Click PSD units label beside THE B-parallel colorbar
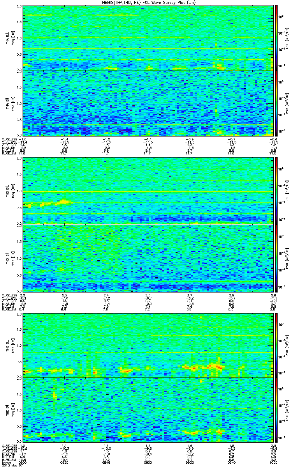This screenshot has width=292, height=468. tap(287, 410)
